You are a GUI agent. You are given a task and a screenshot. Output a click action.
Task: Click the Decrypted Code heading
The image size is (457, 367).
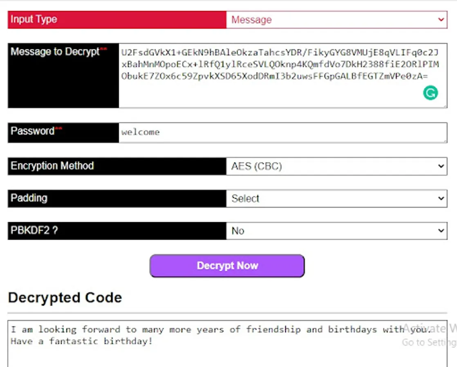(65, 298)
